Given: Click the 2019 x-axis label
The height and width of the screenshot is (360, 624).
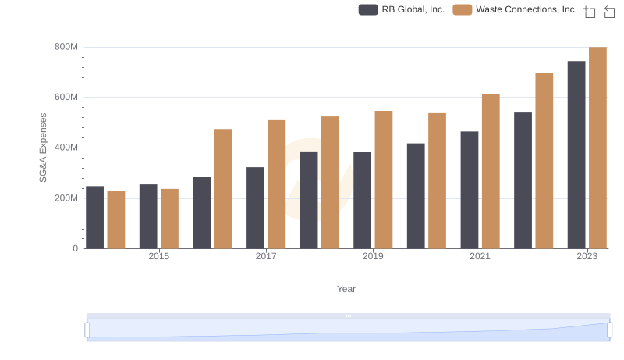Looking at the screenshot, I should point(373,256).
